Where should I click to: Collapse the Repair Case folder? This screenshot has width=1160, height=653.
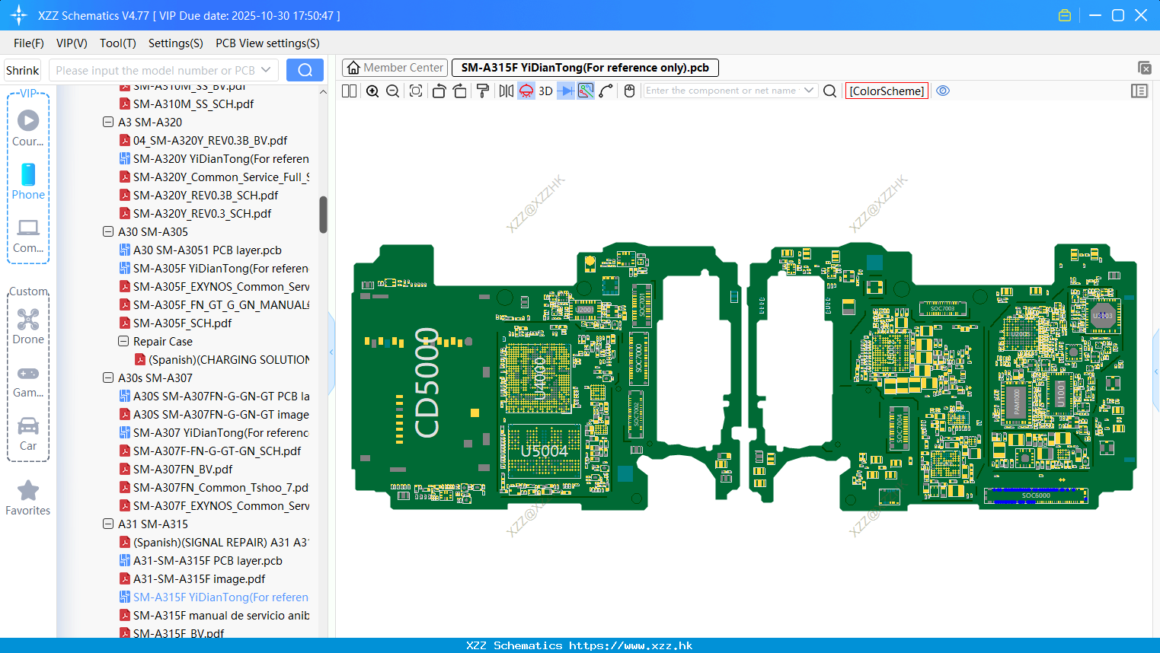tap(123, 341)
